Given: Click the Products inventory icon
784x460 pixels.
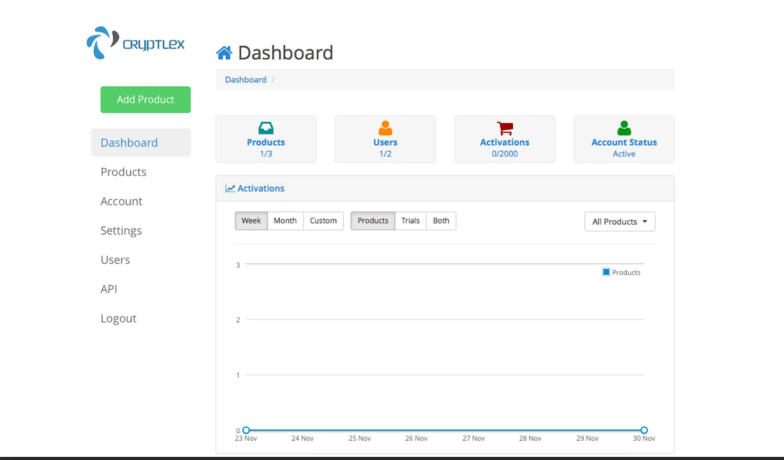Looking at the screenshot, I should point(265,128).
